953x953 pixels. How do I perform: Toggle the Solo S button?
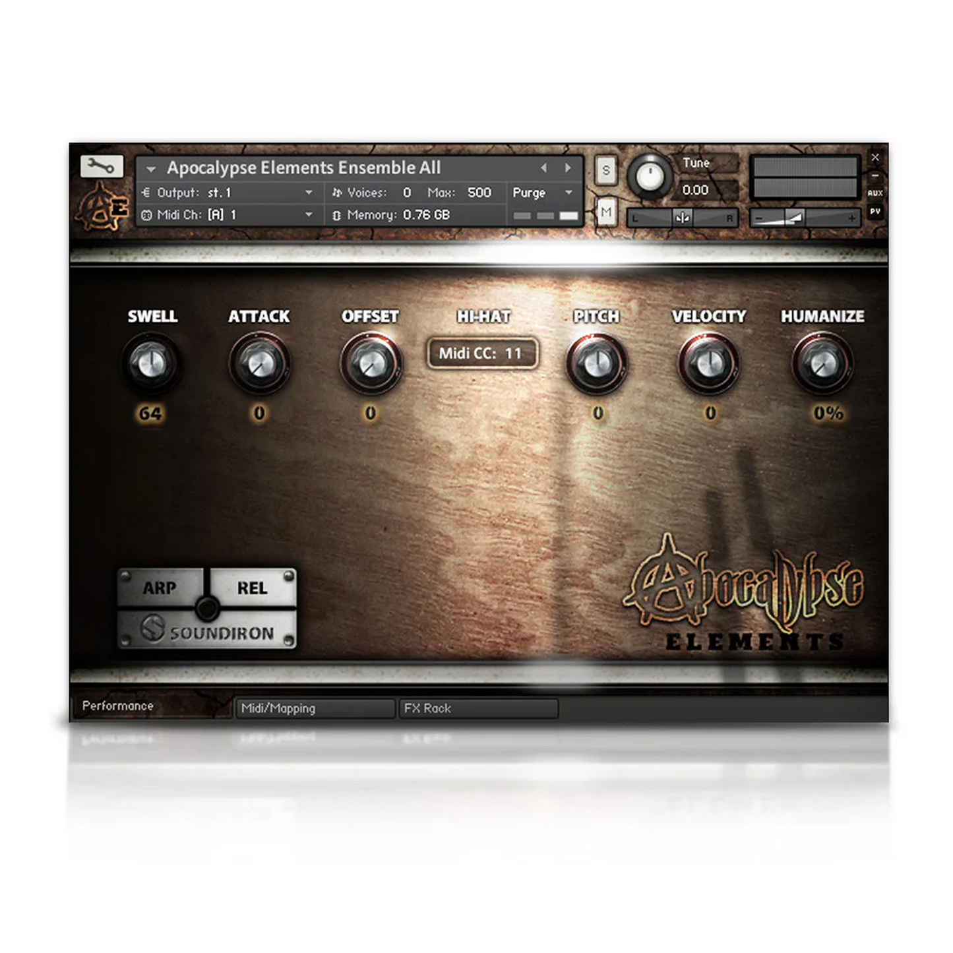(x=606, y=171)
